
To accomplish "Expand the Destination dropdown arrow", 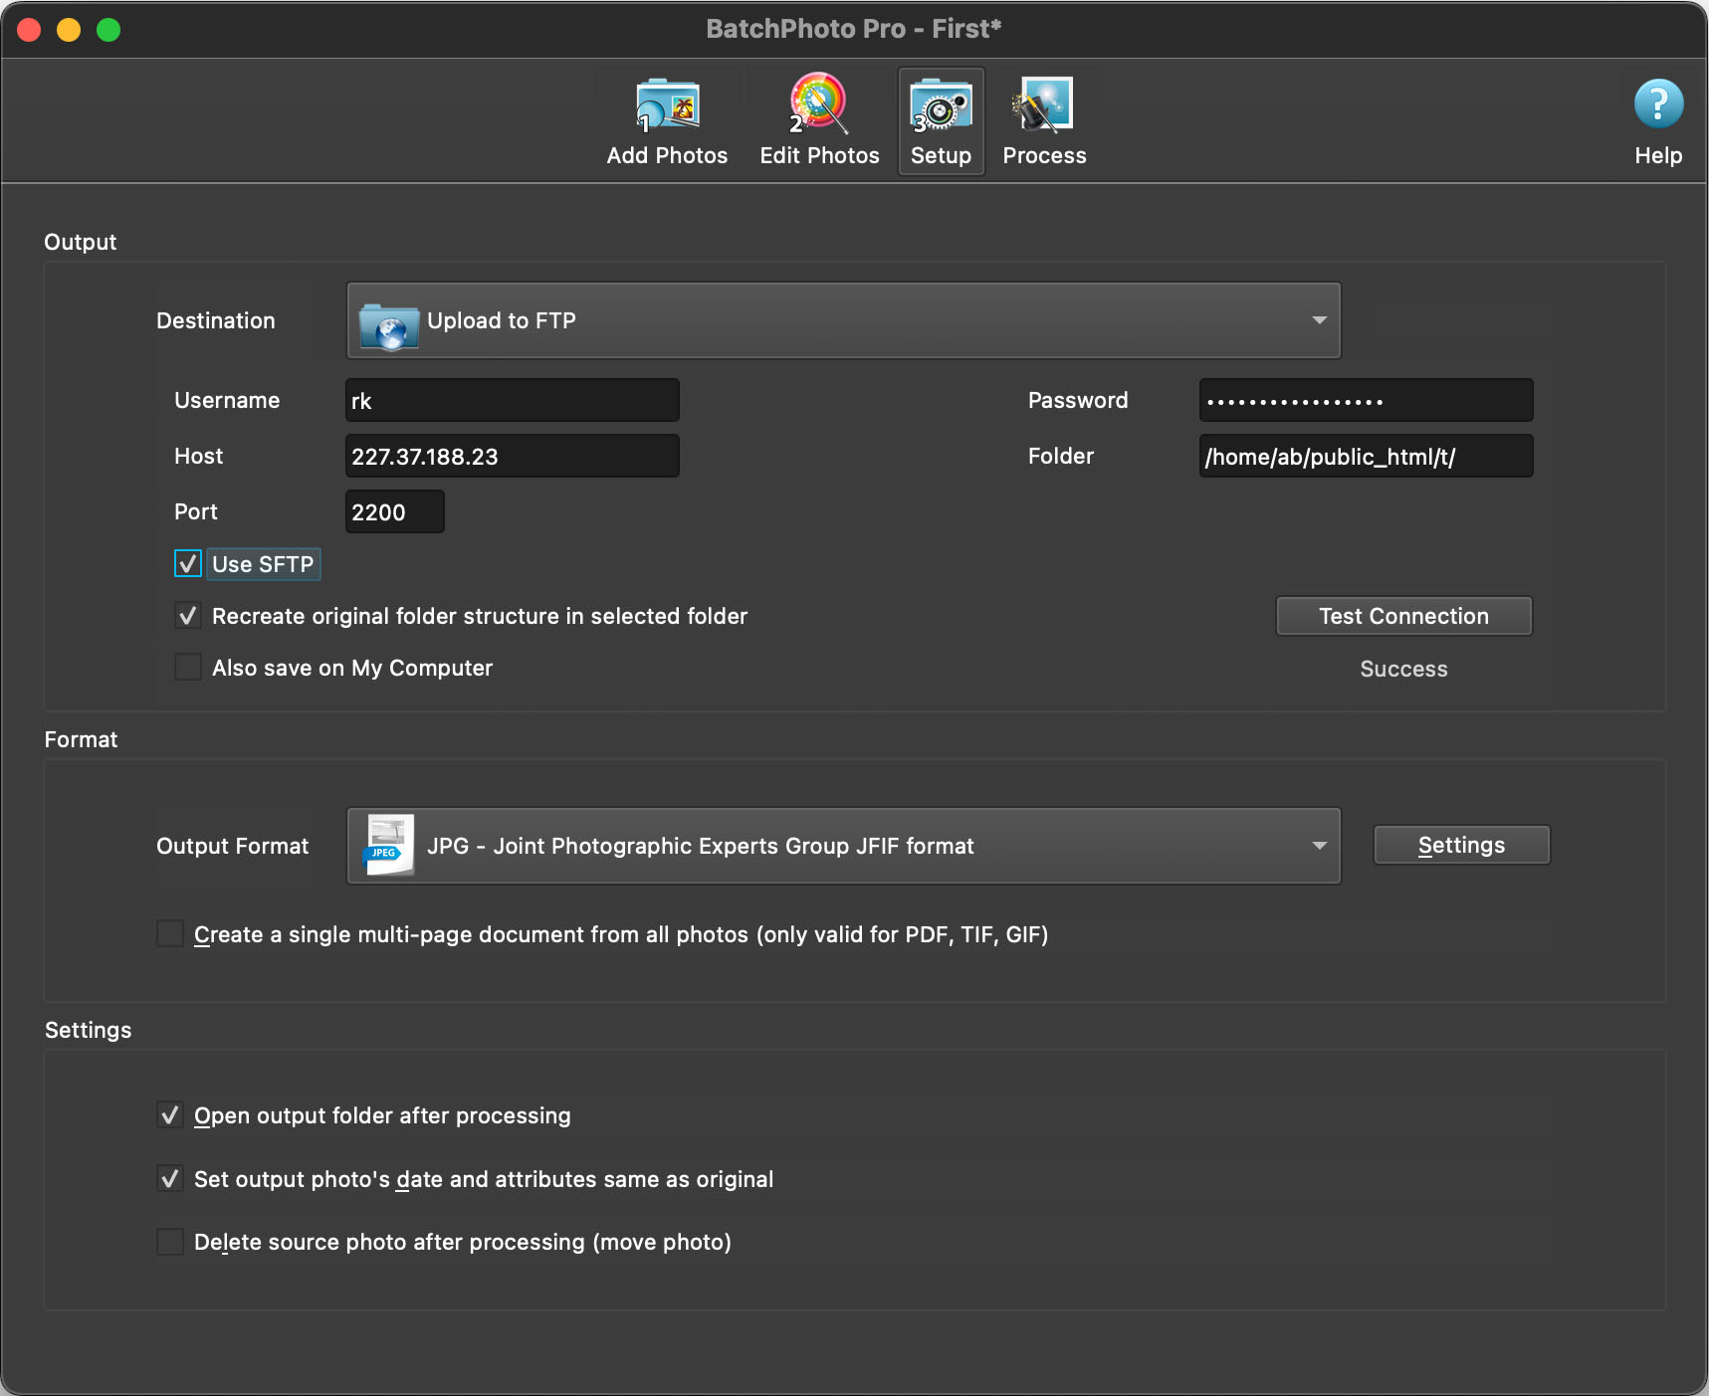I will tap(1319, 320).
